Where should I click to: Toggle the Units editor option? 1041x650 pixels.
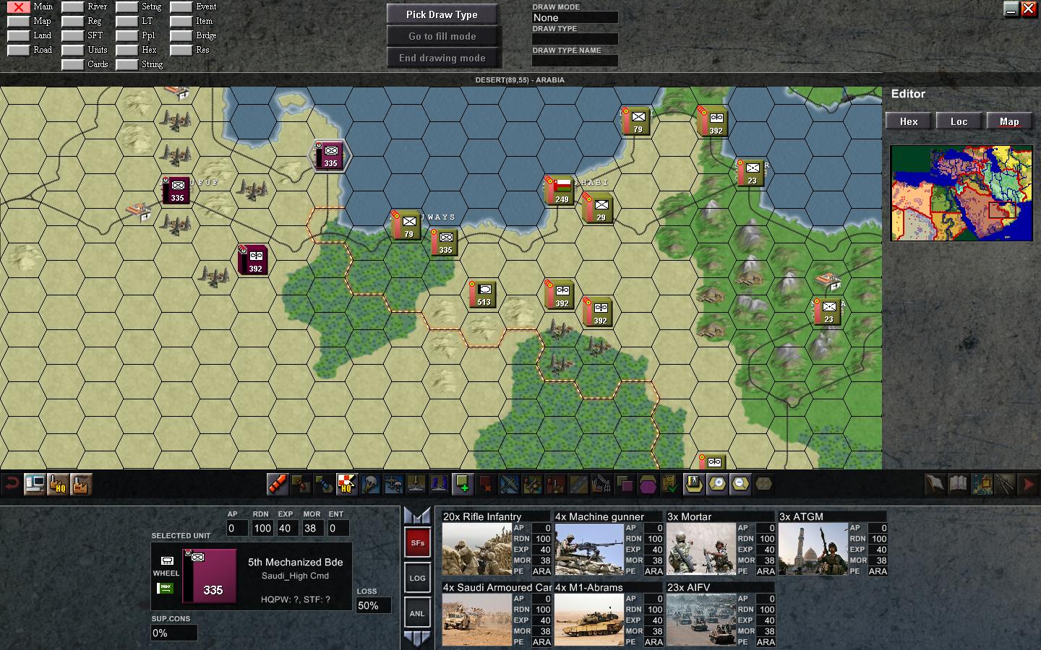click(73, 51)
